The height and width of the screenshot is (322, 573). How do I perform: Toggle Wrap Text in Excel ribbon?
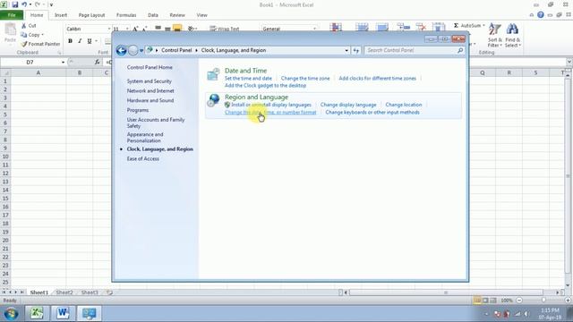coord(225,29)
